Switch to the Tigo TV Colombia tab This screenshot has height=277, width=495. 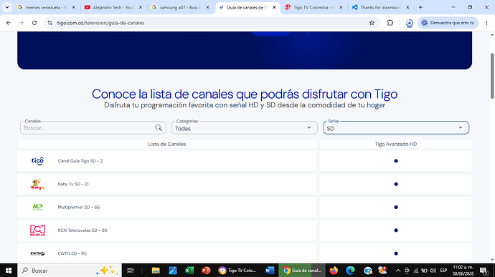(313, 7)
